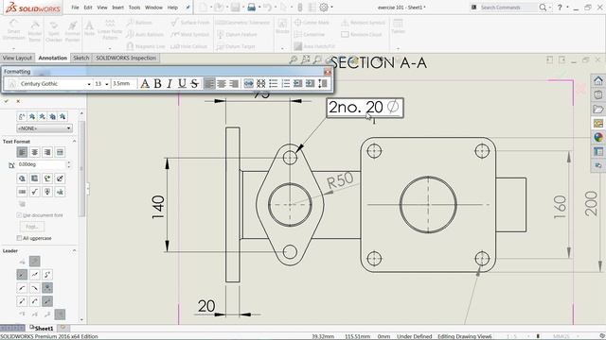Open the Tools menu
Screen dimensions: 606x340
[x=134, y=8]
